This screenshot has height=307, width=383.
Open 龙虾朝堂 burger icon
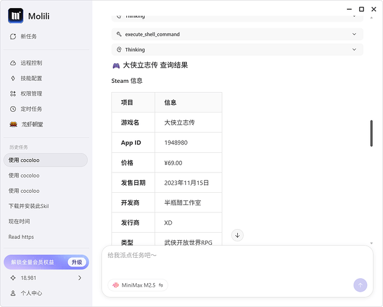click(x=13, y=125)
